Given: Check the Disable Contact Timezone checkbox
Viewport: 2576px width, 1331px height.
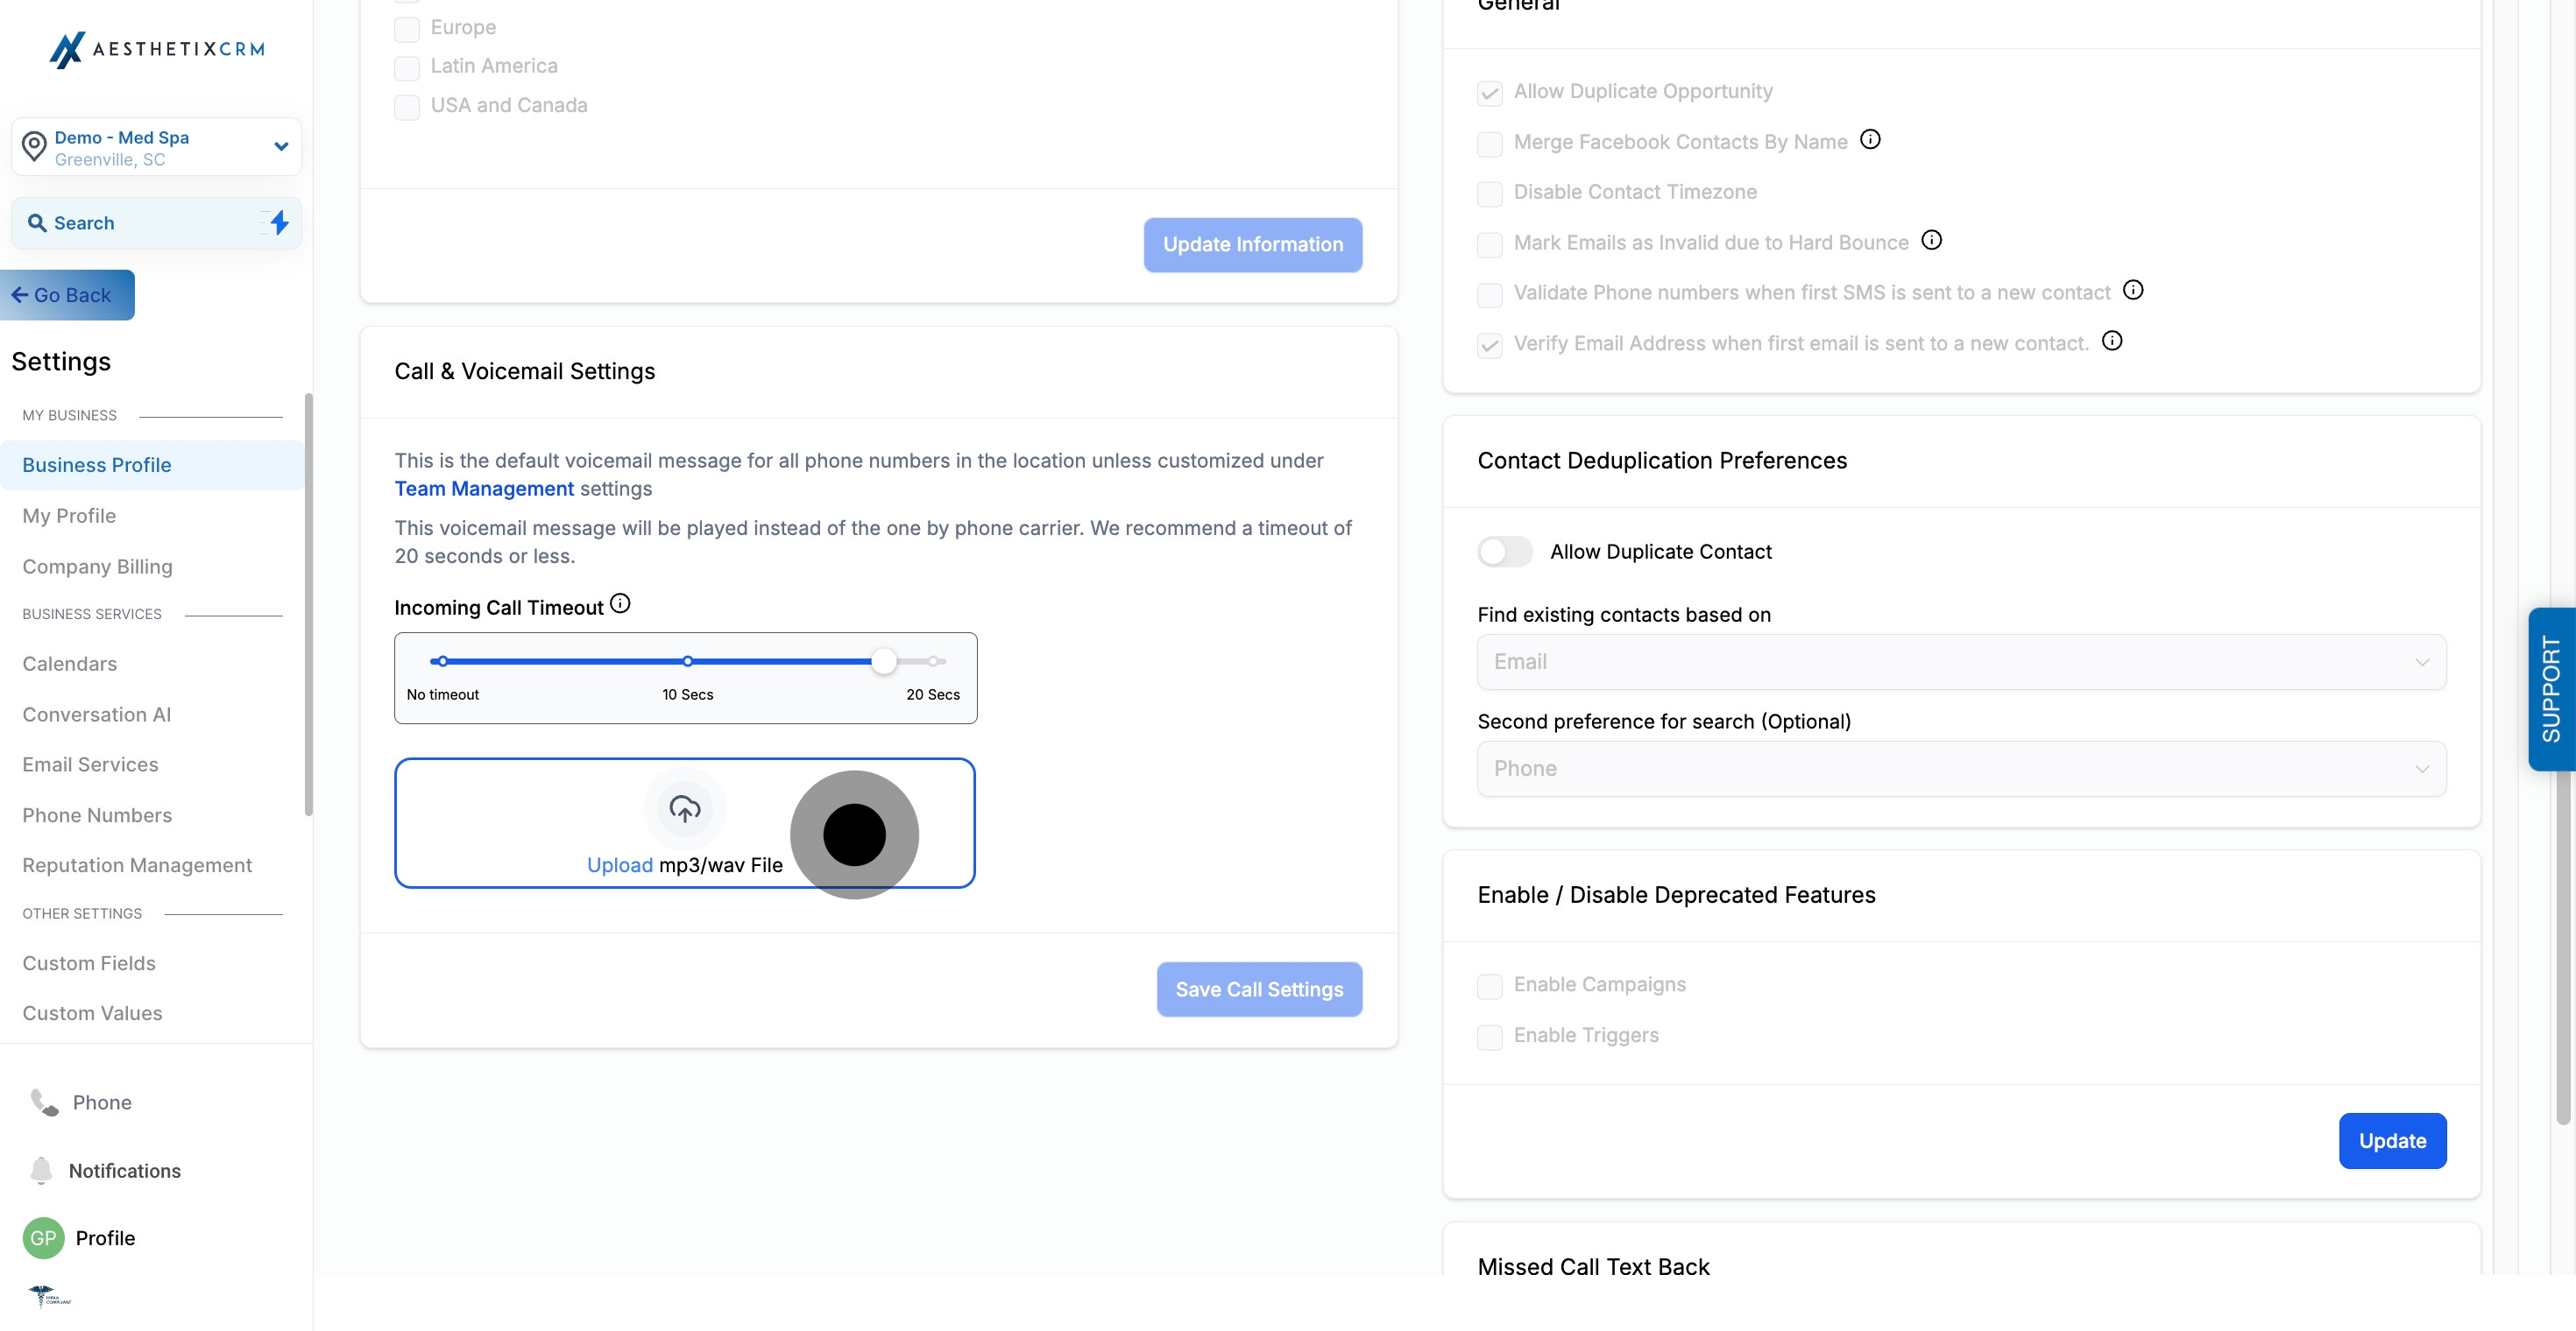Looking at the screenshot, I should (1489, 193).
